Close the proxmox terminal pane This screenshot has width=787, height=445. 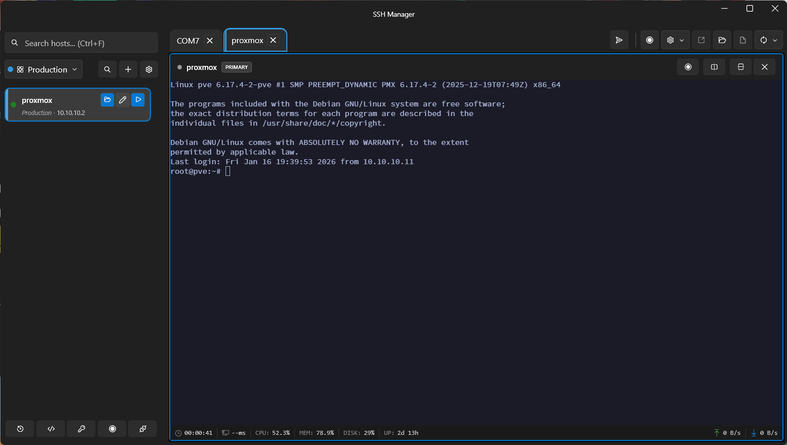pyautogui.click(x=765, y=67)
